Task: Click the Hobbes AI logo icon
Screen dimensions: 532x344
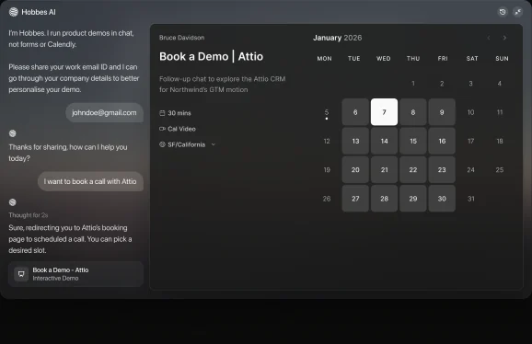Action: [x=13, y=12]
